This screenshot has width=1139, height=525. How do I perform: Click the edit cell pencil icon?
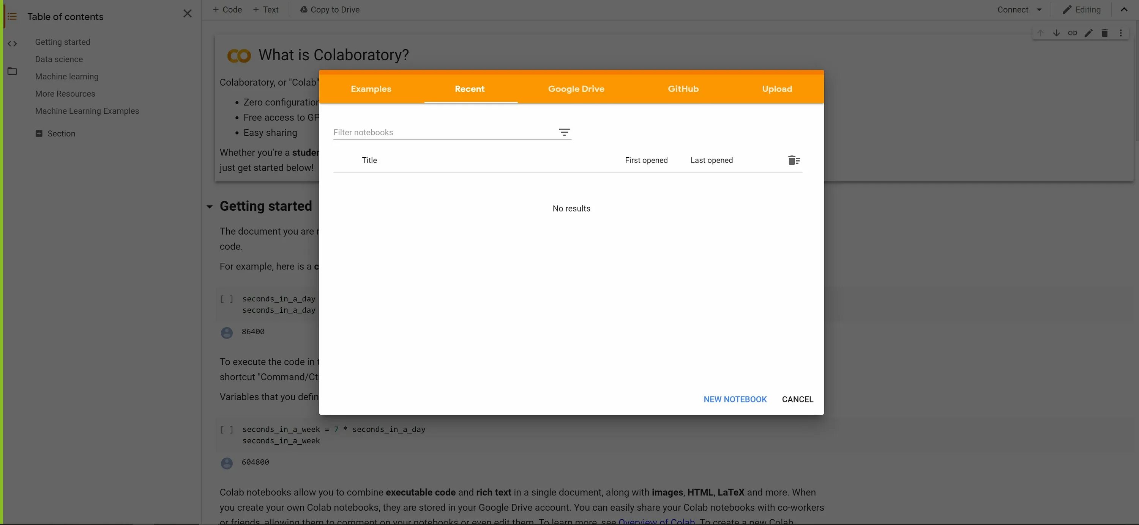(1089, 33)
